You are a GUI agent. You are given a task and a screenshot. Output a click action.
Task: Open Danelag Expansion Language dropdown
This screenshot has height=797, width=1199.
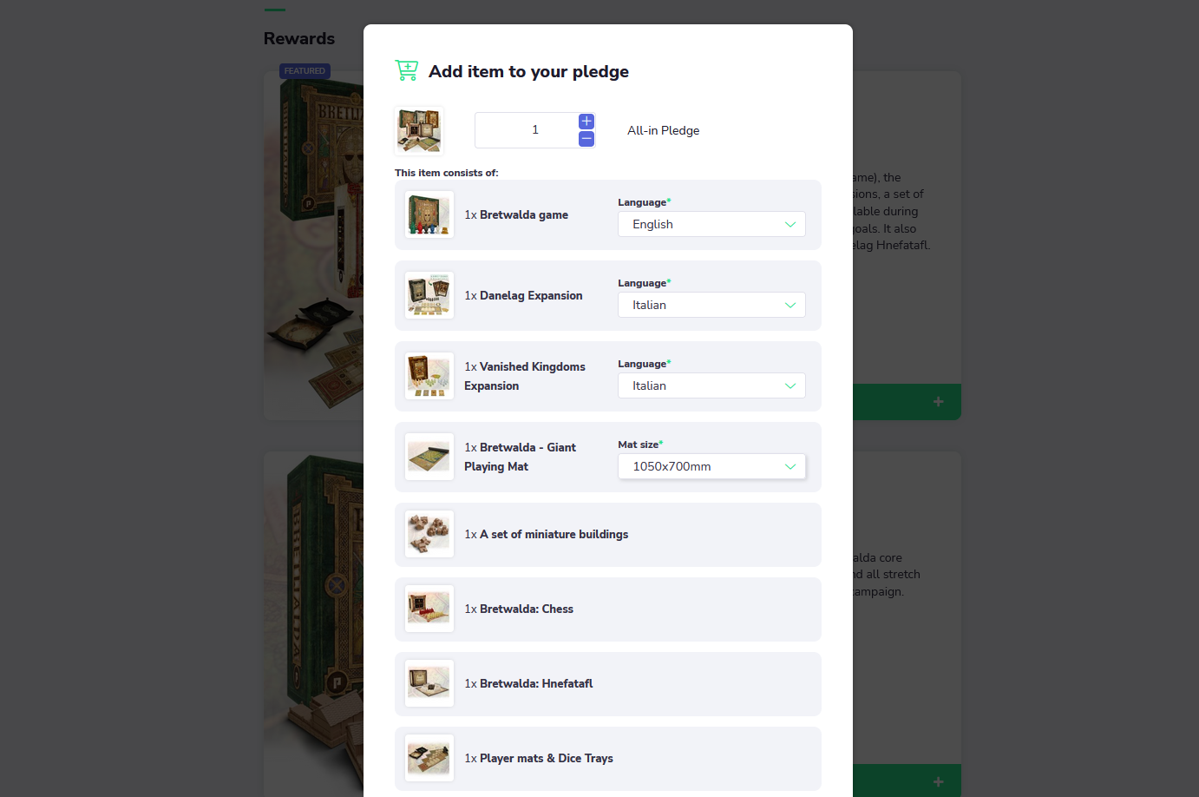pos(711,305)
